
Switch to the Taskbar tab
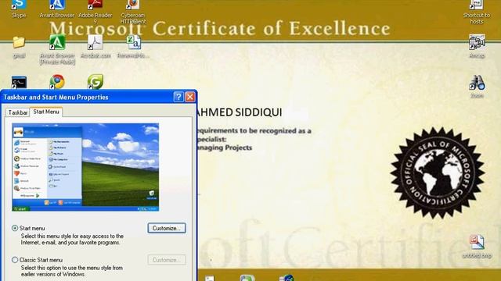(x=18, y=112)
